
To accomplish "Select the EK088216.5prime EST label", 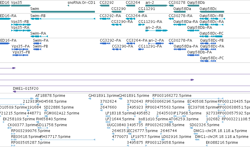I will click(222, 143).
